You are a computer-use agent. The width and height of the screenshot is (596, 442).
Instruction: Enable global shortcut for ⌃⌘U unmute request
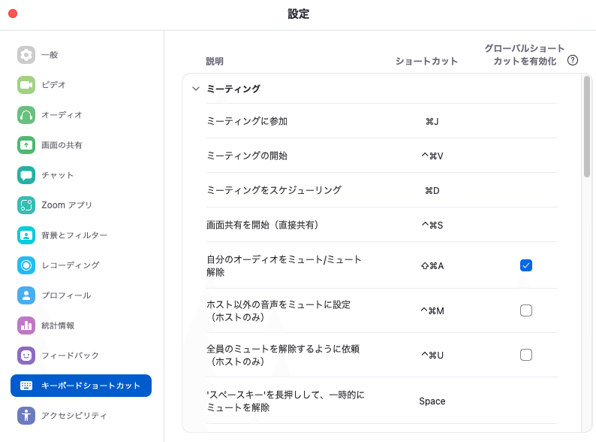click(526, 355)
